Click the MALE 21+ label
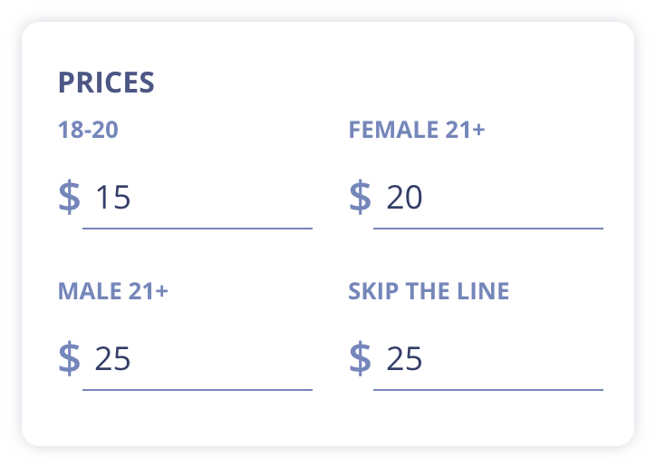The height and width of the screenshot is (468, 656). click(113, 291)
